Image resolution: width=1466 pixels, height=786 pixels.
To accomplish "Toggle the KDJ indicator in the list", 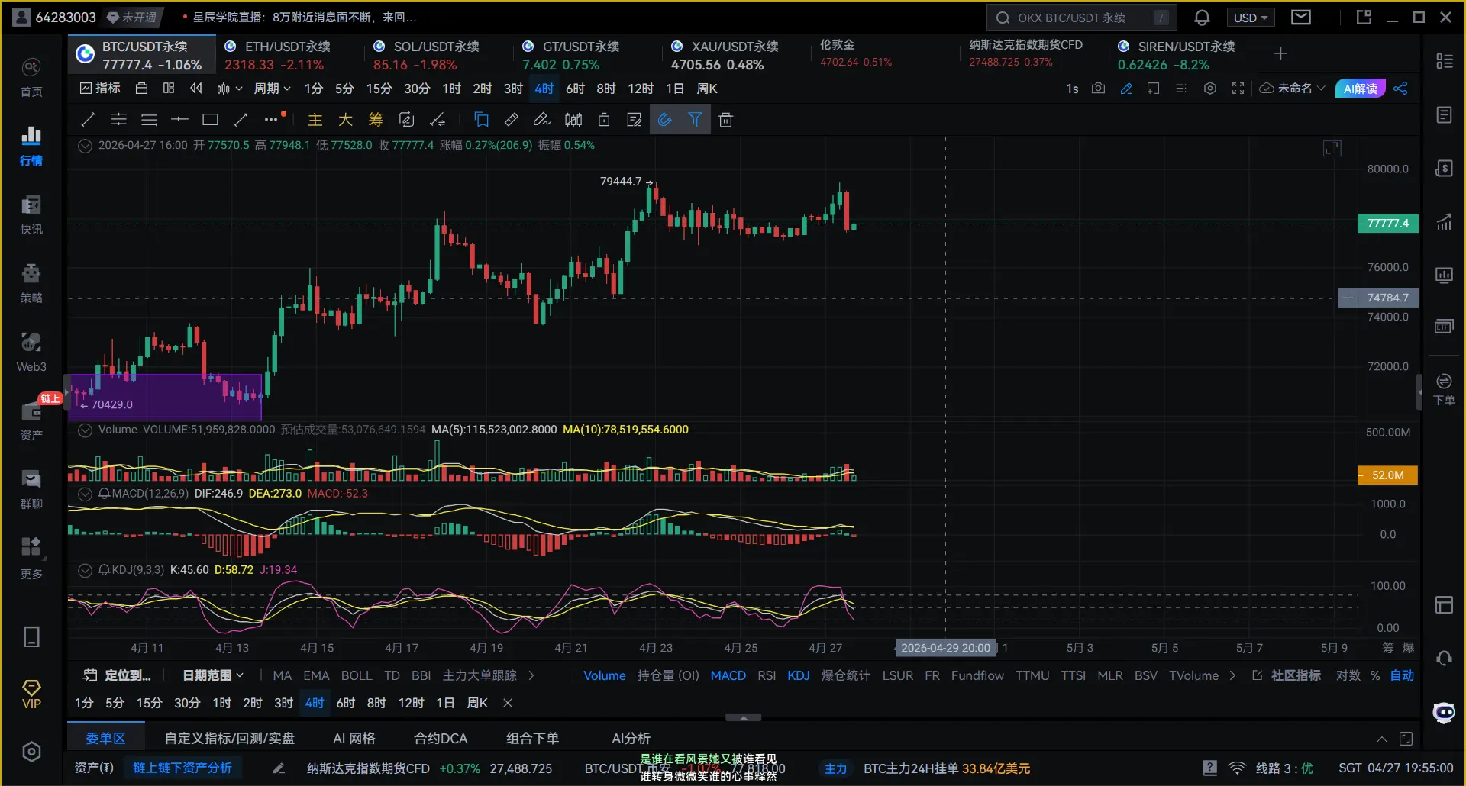I will [798, 675].
